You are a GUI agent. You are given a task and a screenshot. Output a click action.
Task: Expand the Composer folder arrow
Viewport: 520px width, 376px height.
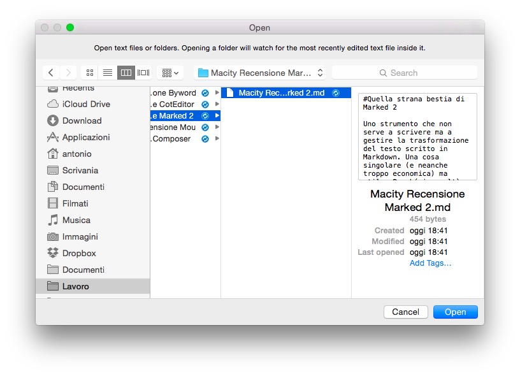pyautogui.click(x=217, y=138)
